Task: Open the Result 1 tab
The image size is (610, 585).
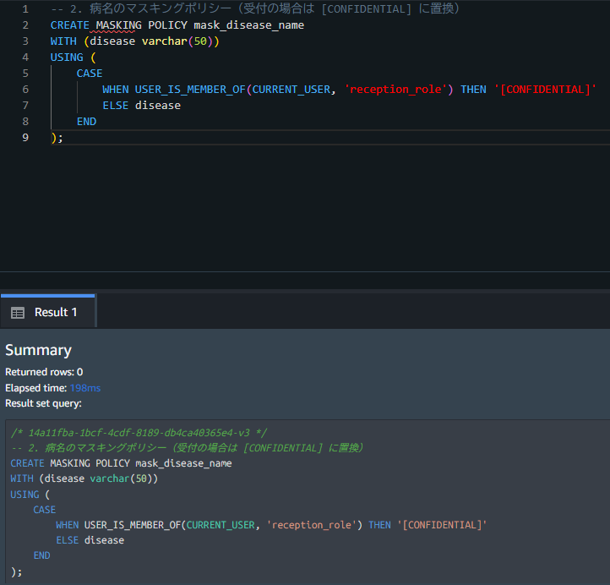Action: click(48, 311)
